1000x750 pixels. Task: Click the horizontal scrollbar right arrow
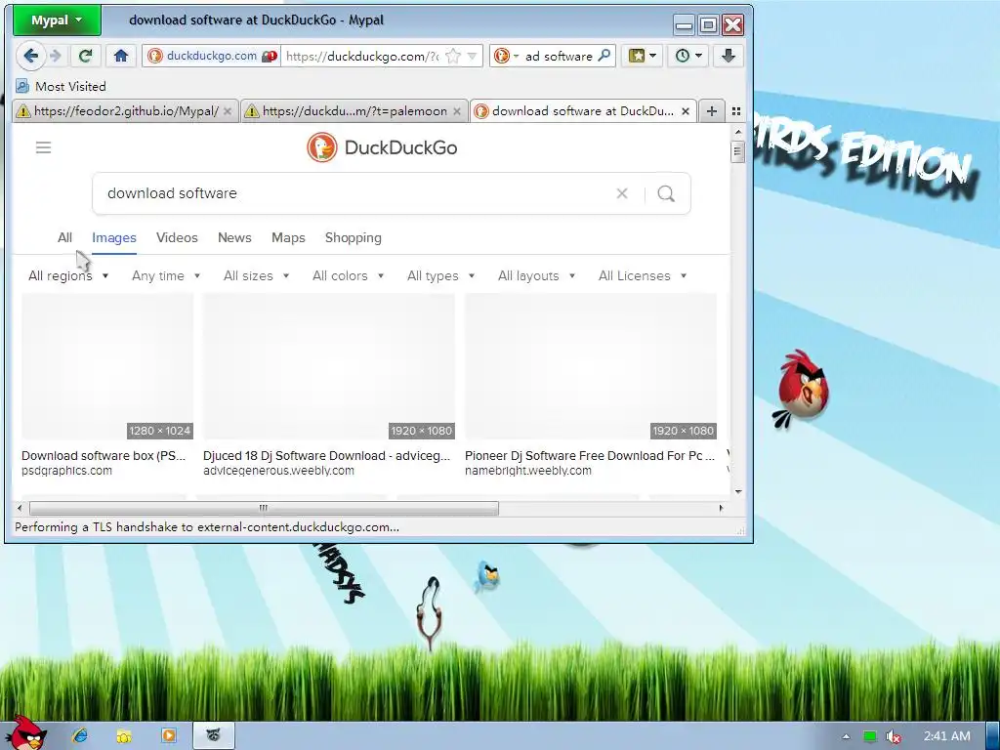click(722, 508)
